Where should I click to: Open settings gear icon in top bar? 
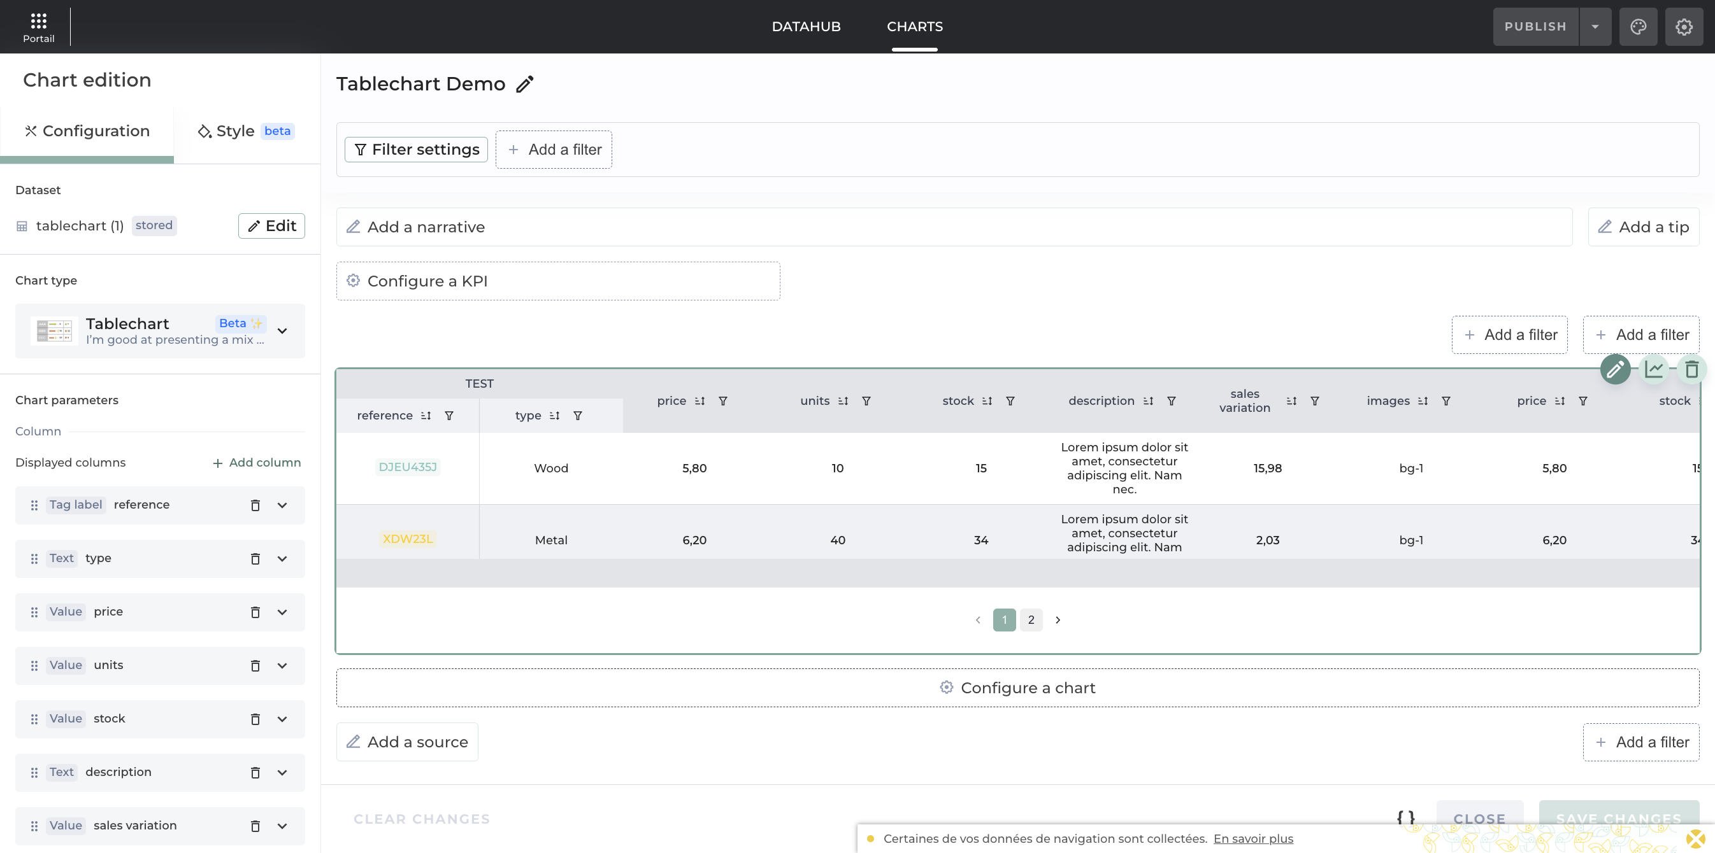click(1684, 27)
